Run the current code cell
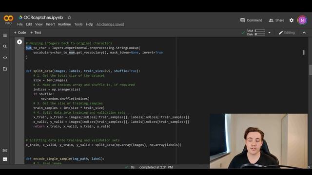 (19, 42)
